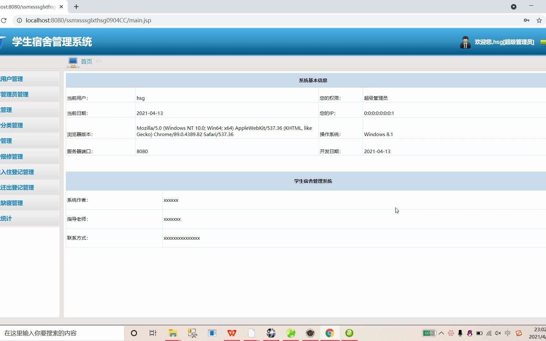Click the 60% battery level indicator
The width and height of the screenshot is (546, 341).
point(429,333)
